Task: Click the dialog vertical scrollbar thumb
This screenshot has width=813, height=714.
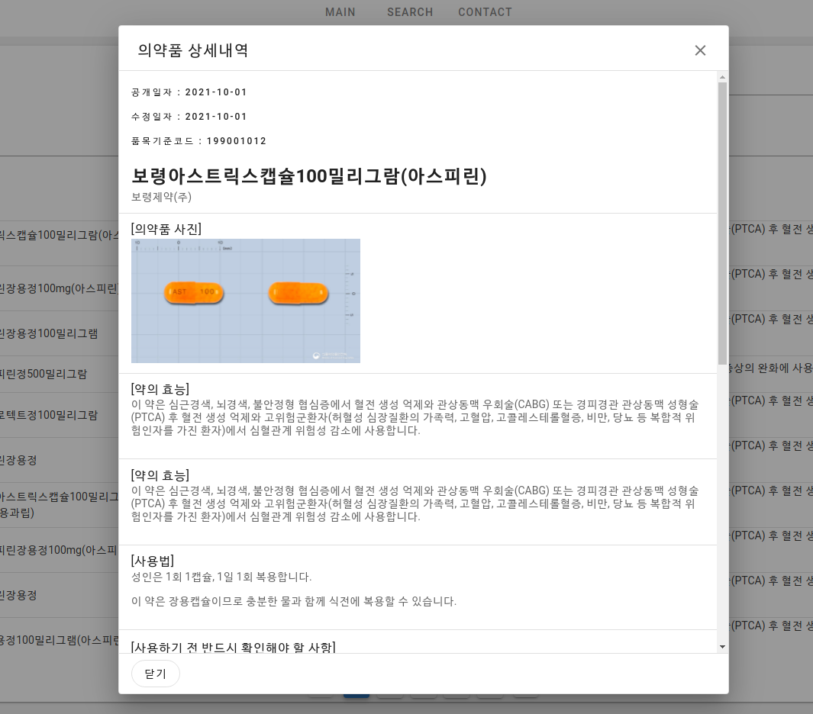Action: click(x=722, y=223)
